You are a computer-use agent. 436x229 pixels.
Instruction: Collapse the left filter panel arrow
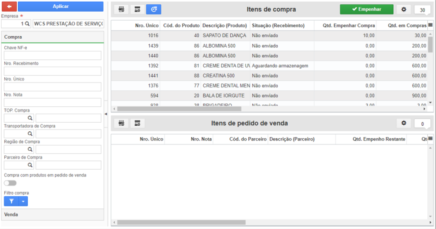(106, 114)
